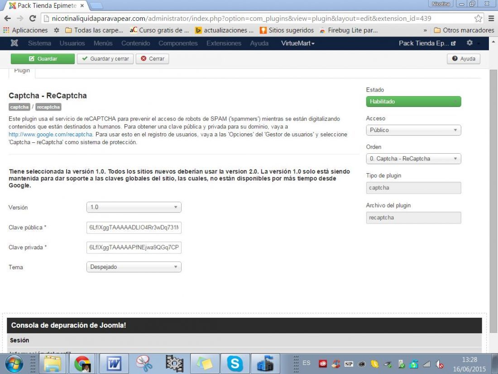
Task: Open the Menús menu
Action: point(103,43)
